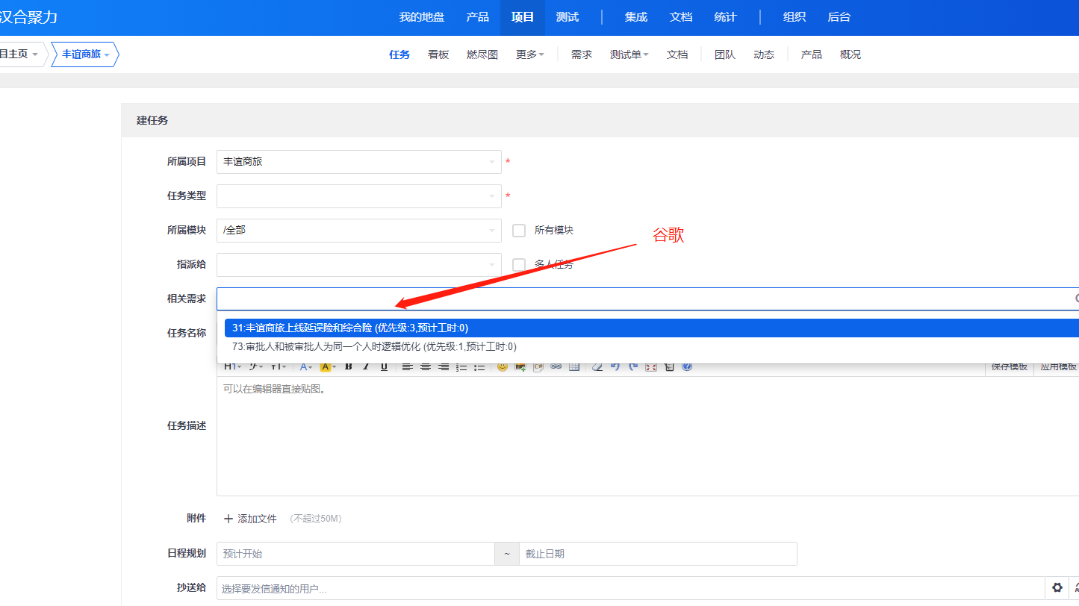Expand the 测试单 dropdown menu

coord(629,54)
